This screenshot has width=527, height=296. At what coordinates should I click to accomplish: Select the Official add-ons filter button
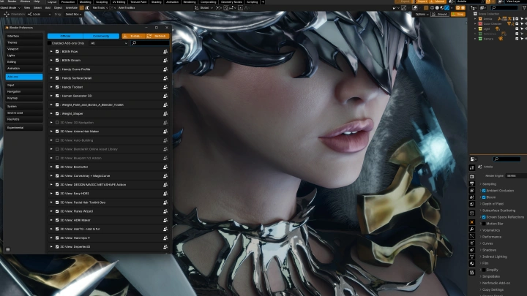pyautogui.click(x=65, y=36)
